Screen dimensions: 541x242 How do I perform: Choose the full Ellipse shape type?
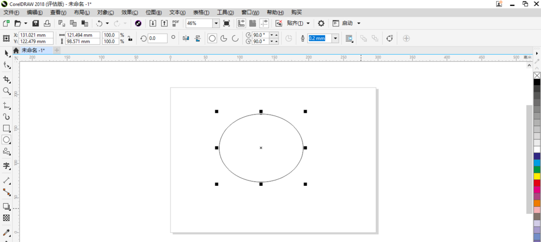pyautogui.click(x=212, y=38)
